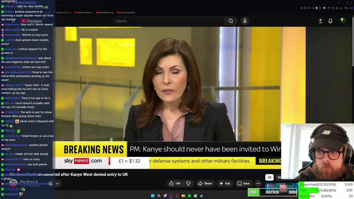354x199 pixels.
Task: Open File Explorer from the taskbar
Action: [x=183, y=196]
